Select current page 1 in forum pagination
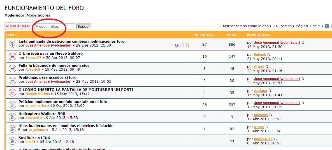The image size is (332, 150). 327,26
